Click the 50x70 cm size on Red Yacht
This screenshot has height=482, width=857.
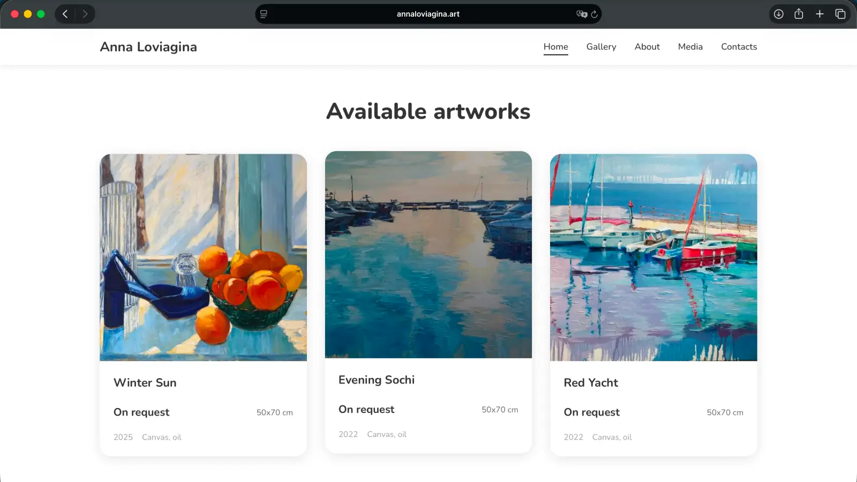coord(725,412)
